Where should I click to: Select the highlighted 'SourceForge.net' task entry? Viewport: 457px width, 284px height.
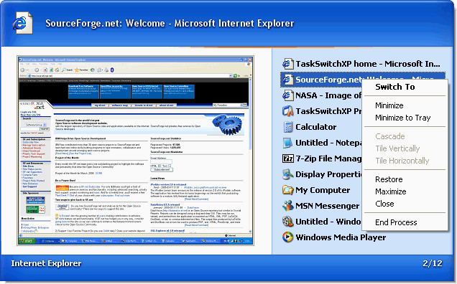pyautogui.click(x=321, y=80)
